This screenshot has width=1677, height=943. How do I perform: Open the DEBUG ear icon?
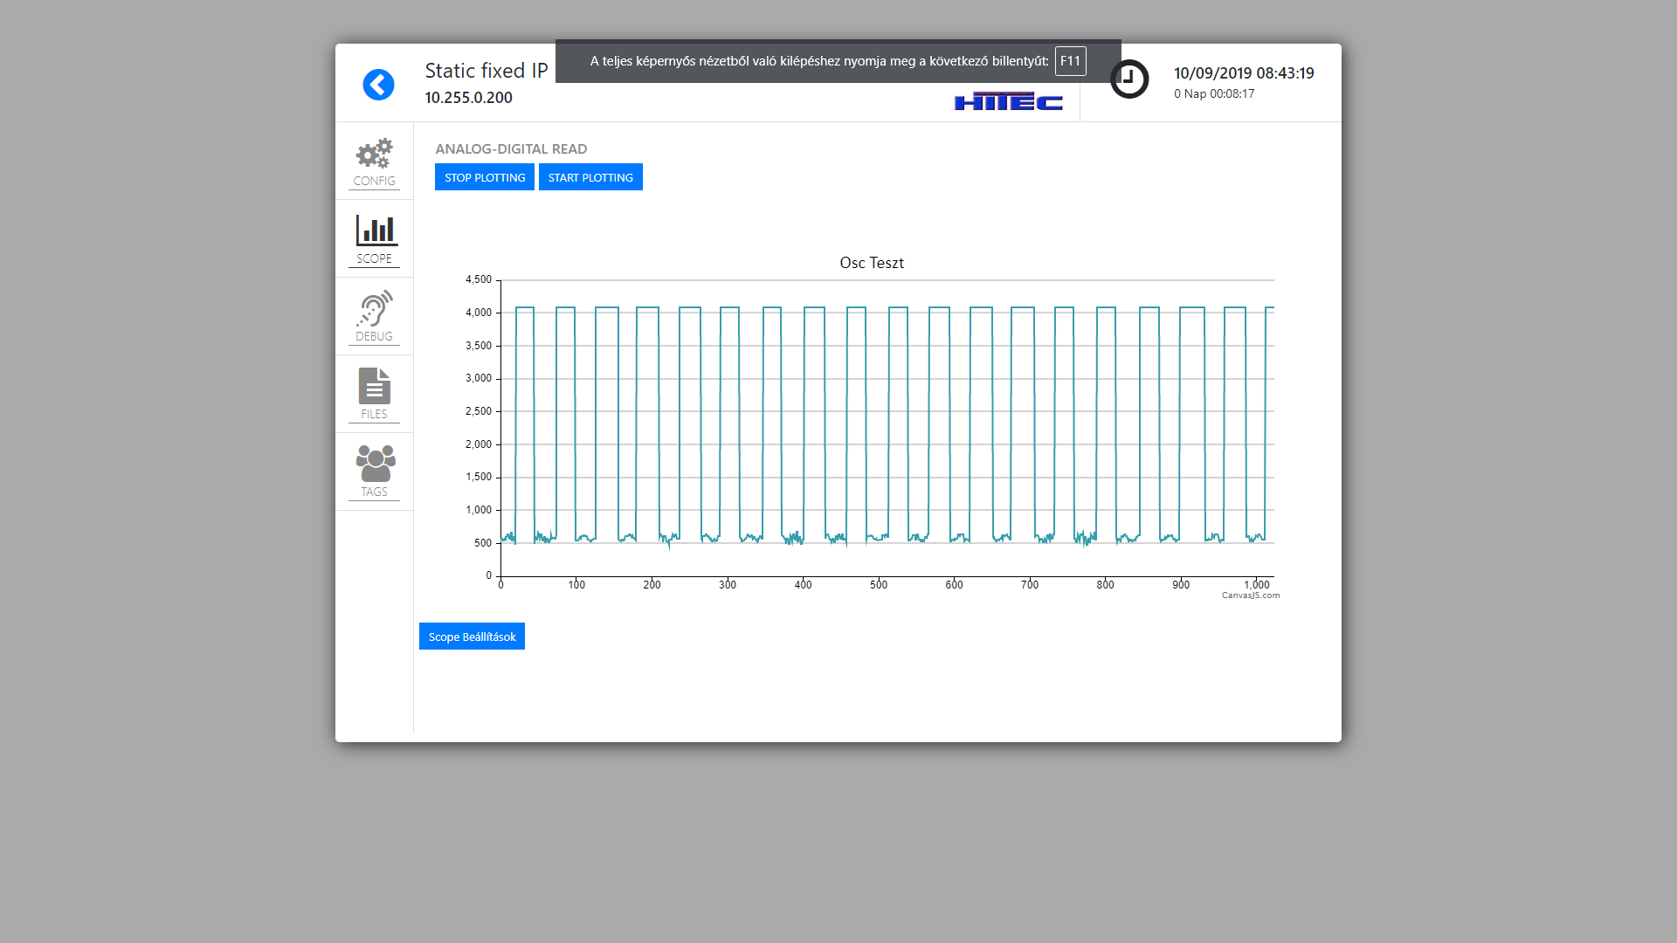[374, 308]
